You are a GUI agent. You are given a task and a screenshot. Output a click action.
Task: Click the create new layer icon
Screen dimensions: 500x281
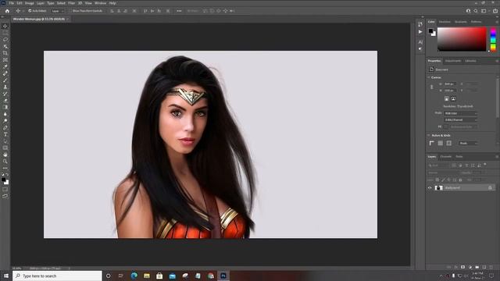[x=484, y=267]
